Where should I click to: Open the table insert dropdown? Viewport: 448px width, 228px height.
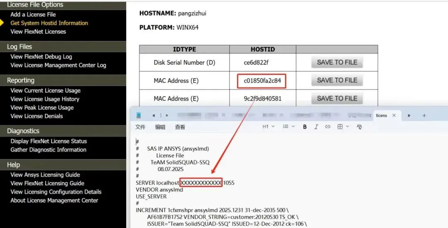pyautogui.click(x=343, y=126)
